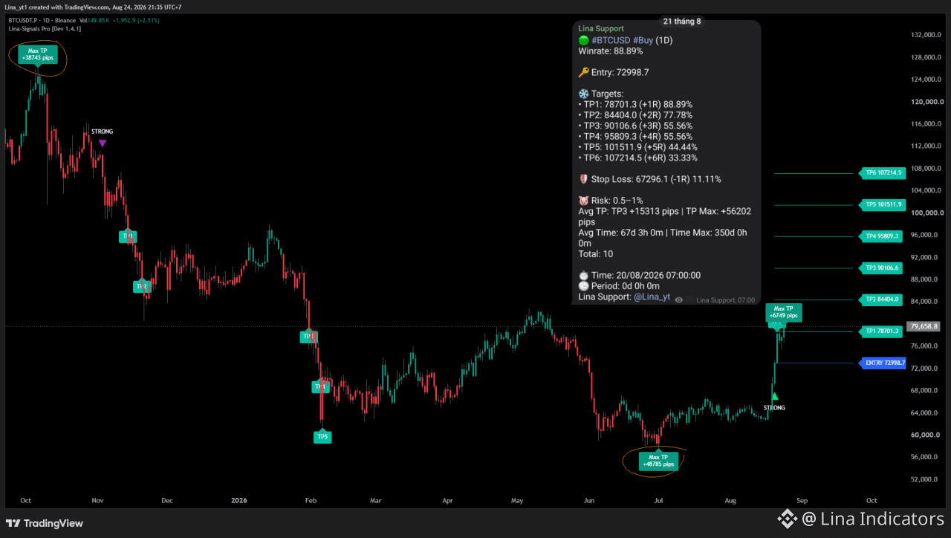Click the '21 tháng 8' date badge
The height and width of the screenshot is (538, 951).
682,21
